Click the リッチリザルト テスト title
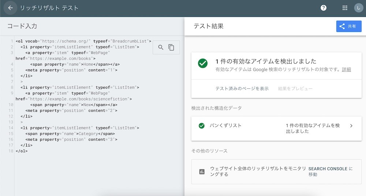The width and height of the screenshot is (366, 196). pos(49,8)
